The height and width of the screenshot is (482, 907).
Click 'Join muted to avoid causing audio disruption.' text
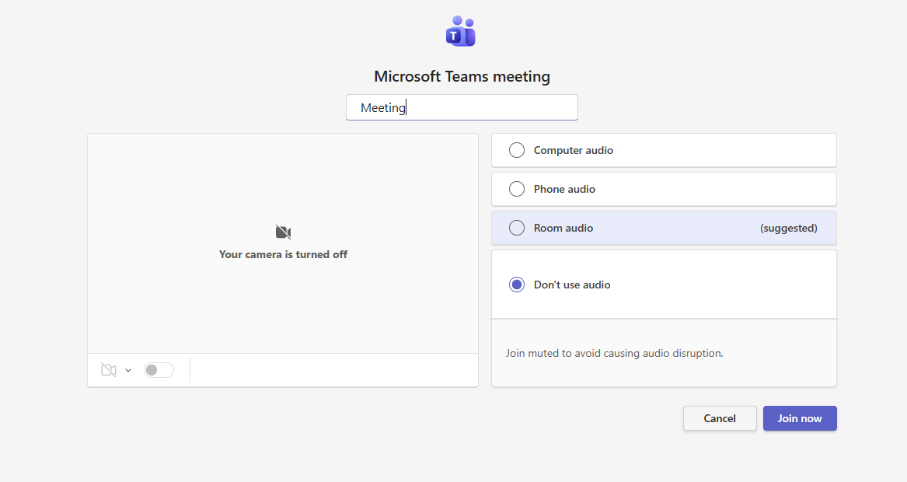614,353
